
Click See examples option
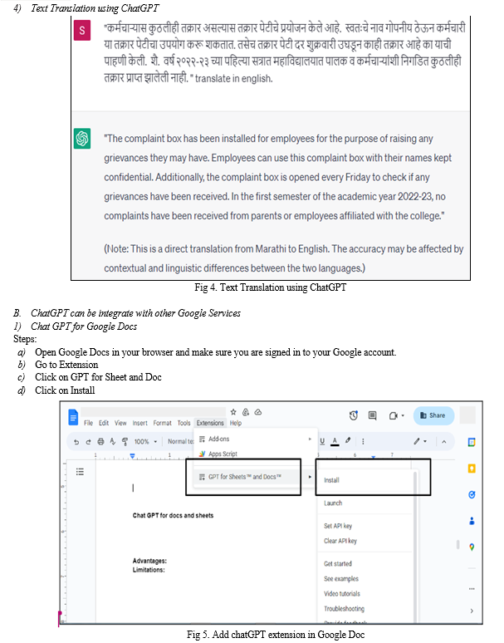pos(367,579)
